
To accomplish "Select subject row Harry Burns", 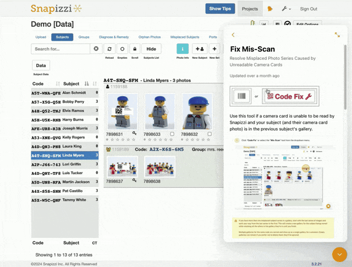I will [65, 119].
